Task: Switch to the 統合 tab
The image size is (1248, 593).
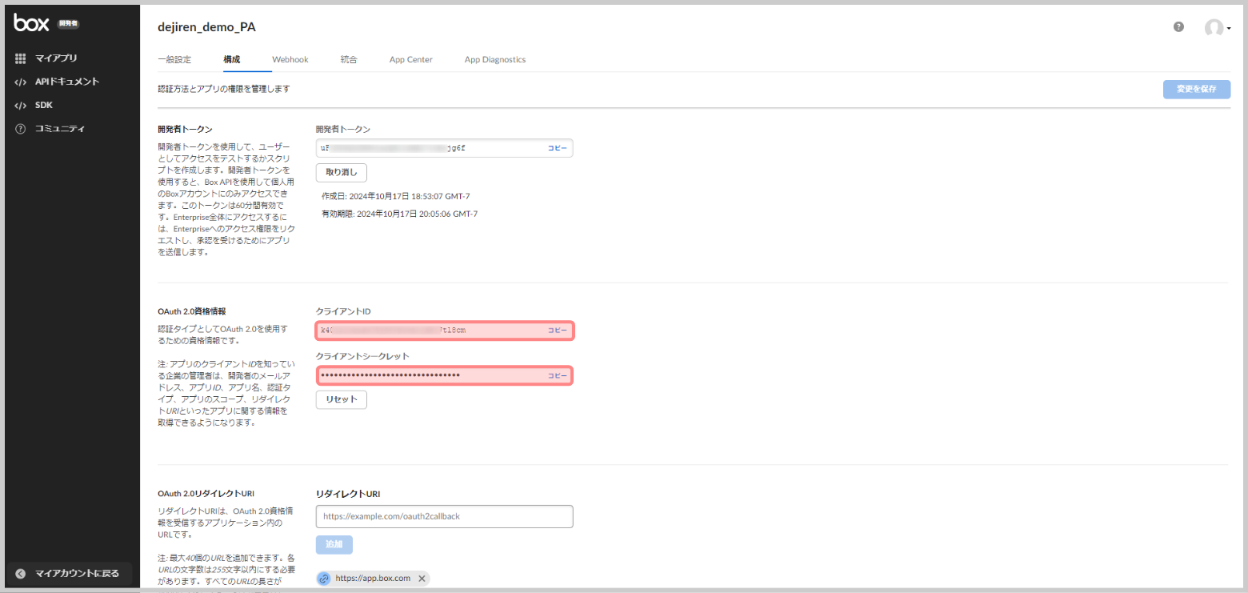Action: 349,60
